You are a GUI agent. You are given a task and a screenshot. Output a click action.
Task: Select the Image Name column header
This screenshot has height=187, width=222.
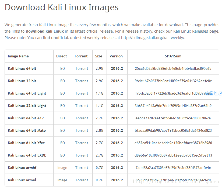click(18, 56)
